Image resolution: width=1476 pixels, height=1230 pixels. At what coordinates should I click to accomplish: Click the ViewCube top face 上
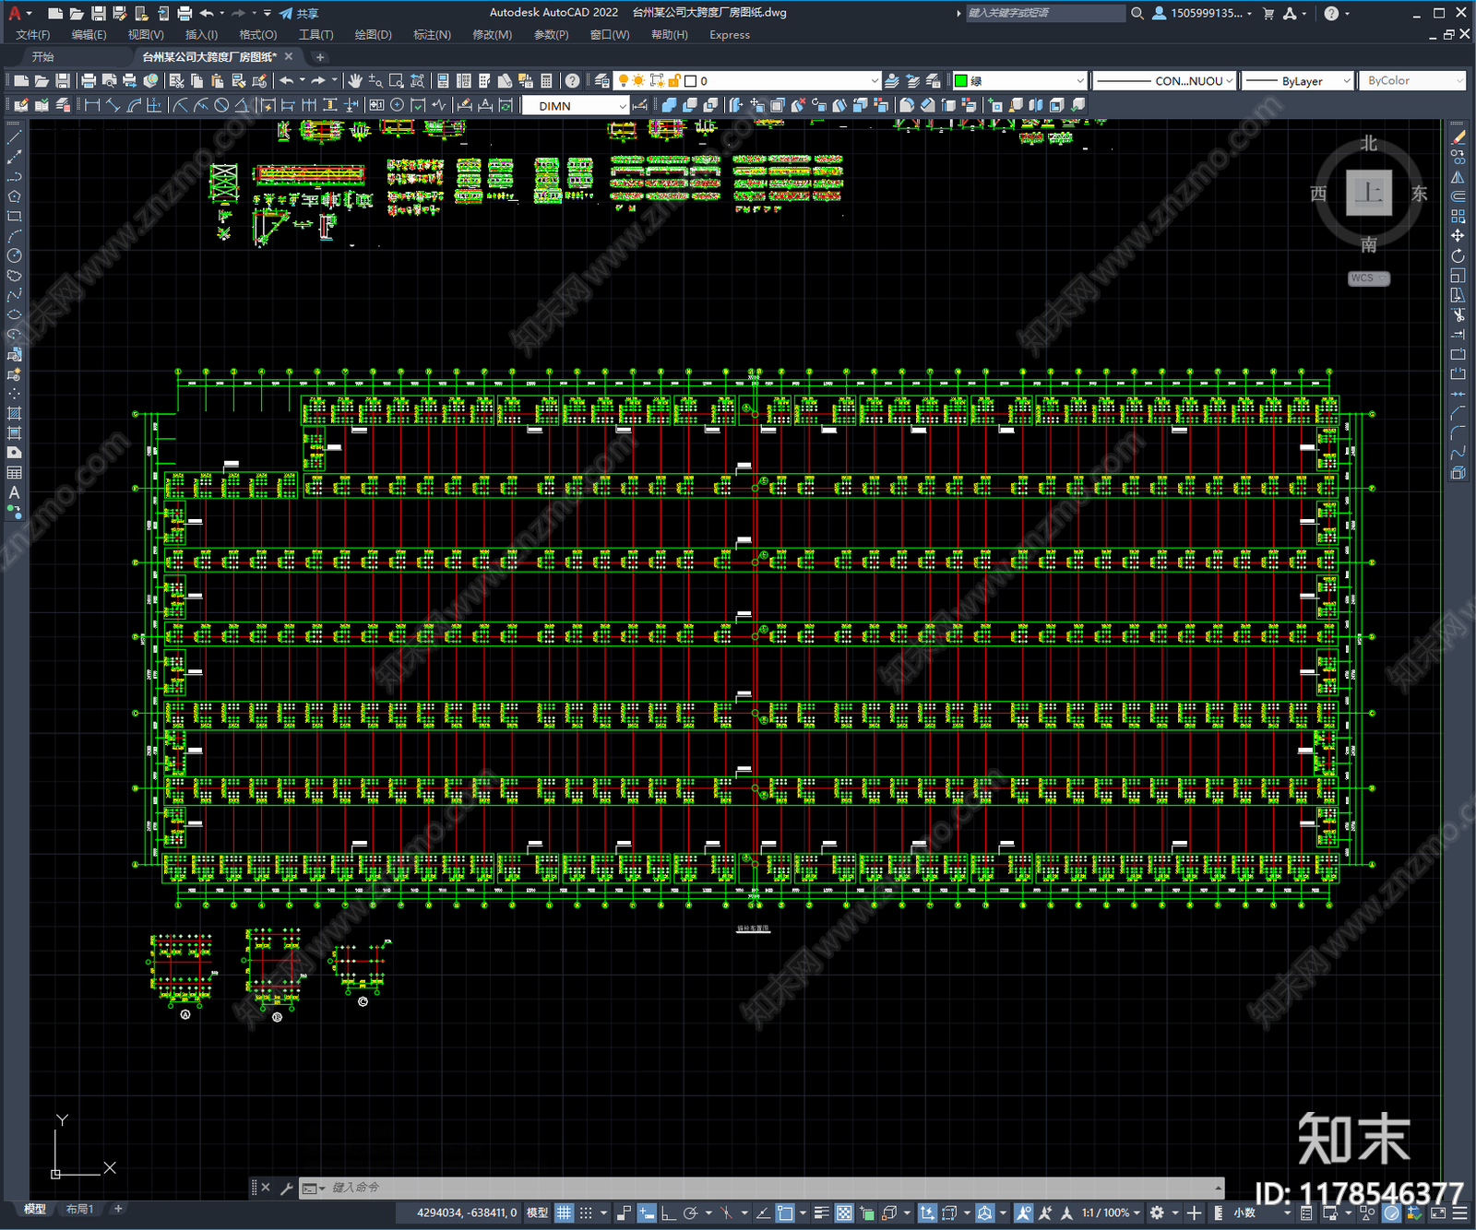point(1369,194)
